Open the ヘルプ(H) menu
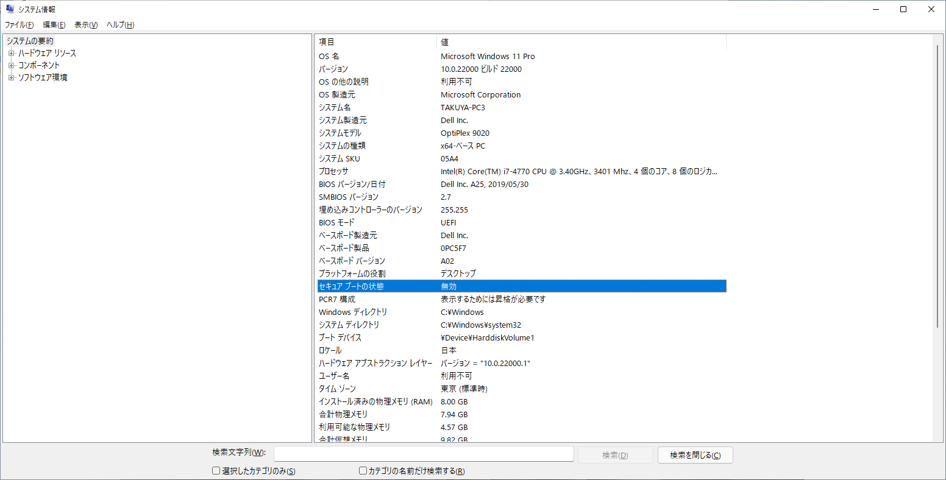Image resolution: width=946 pixels, height=480 pixels. 121,25
